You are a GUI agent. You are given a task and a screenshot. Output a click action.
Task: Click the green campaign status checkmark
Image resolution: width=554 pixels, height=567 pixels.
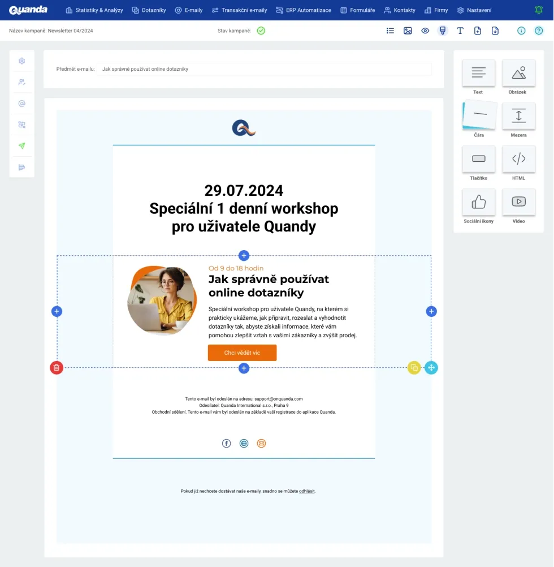[261, 31]
